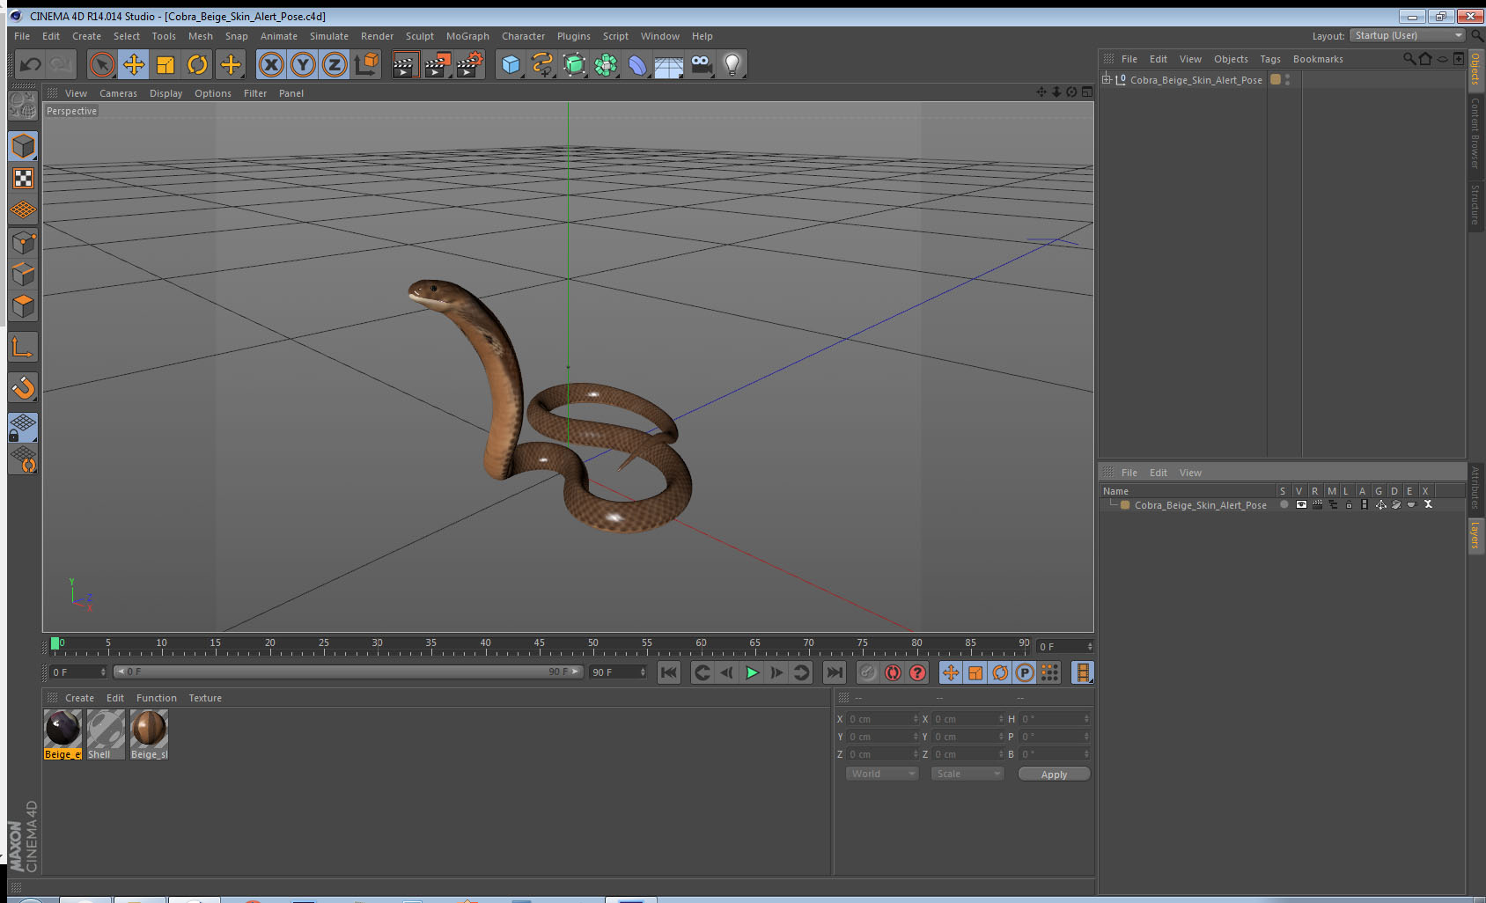Toggle Y-axis lock
This screenshot has width=1486, height=903.
[303, 64]
